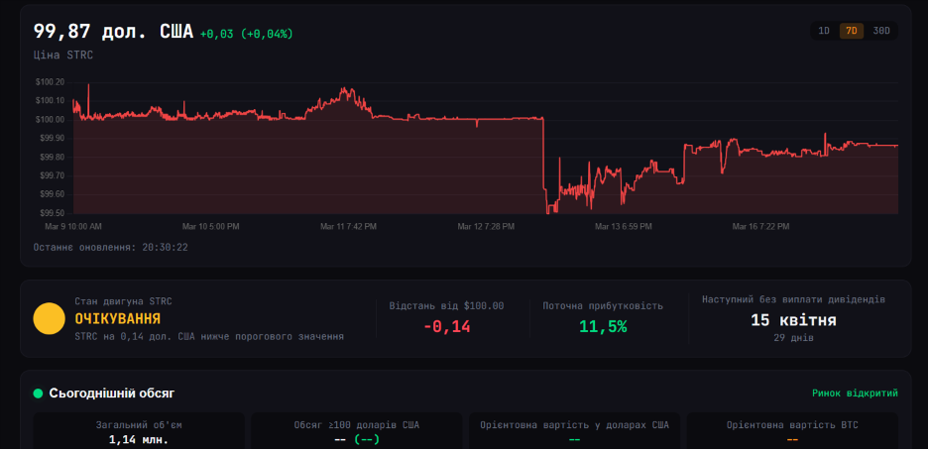Image resolution: width=928 pixels, height=450 pixels.
Task: Click the ОЧІКУВАННЯ status label
Action: point(117,319)
